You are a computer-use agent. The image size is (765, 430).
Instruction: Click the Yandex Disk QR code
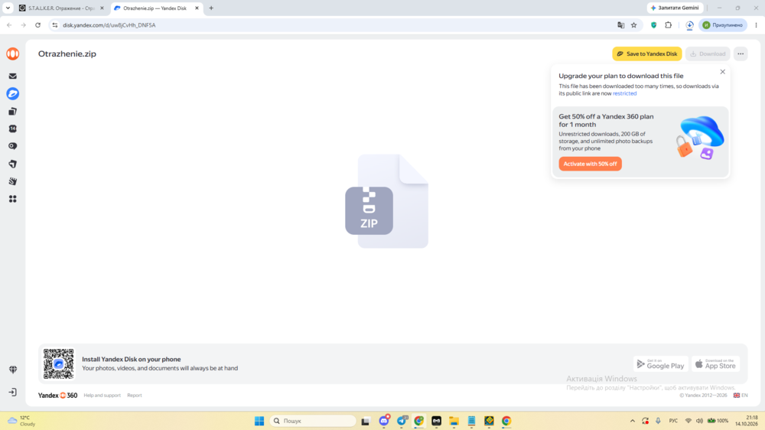[x=58, y=363]
